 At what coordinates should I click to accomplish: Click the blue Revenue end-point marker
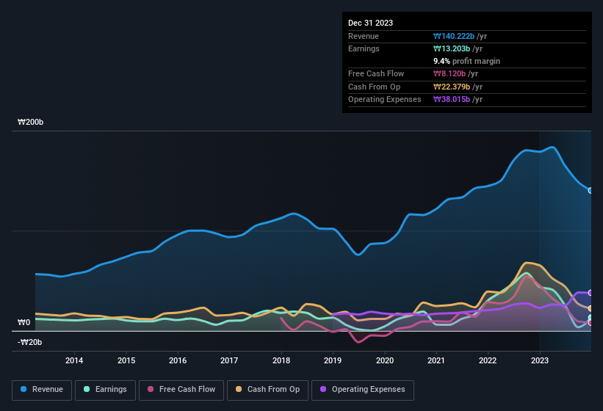[591, 190]
